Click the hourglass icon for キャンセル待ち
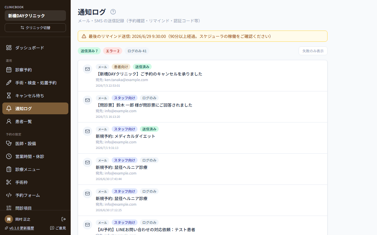The height and width of the screenshot is (235, 377). tap(9, 95)
